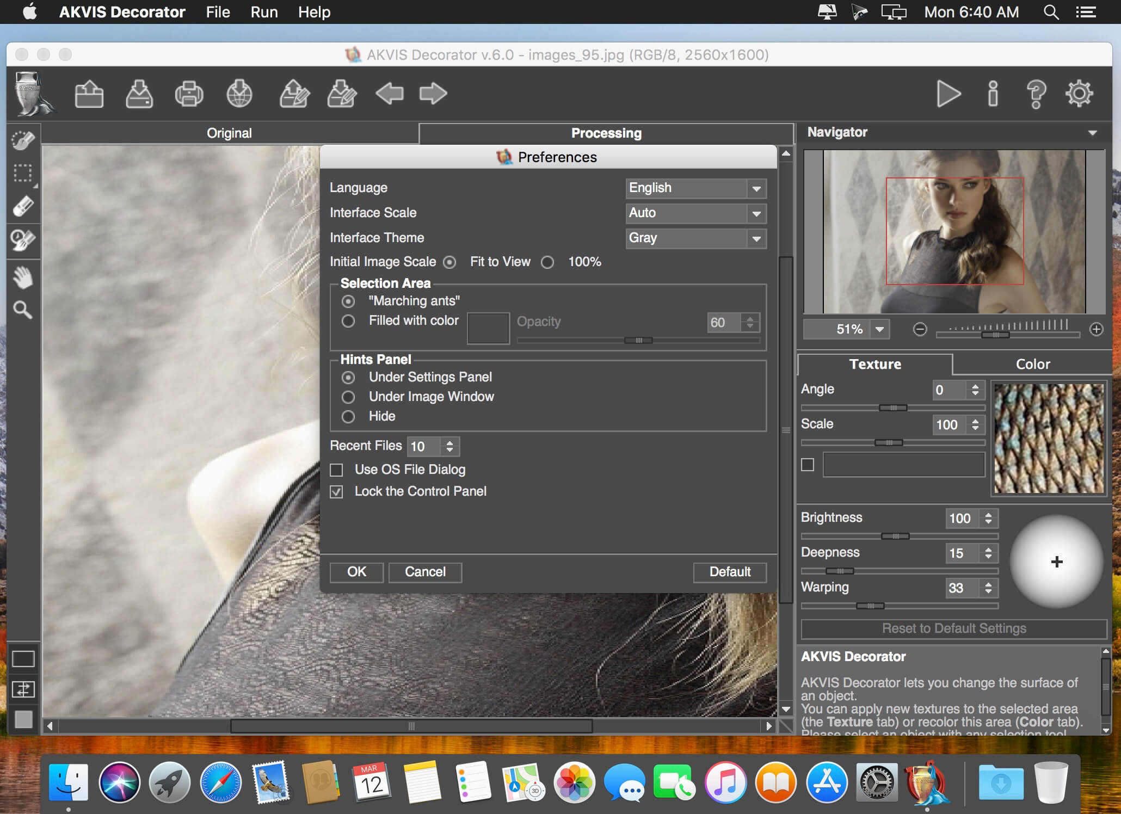Open the Navigator zoom percentage dropdown
The image size is (1121, 814).
879,329
